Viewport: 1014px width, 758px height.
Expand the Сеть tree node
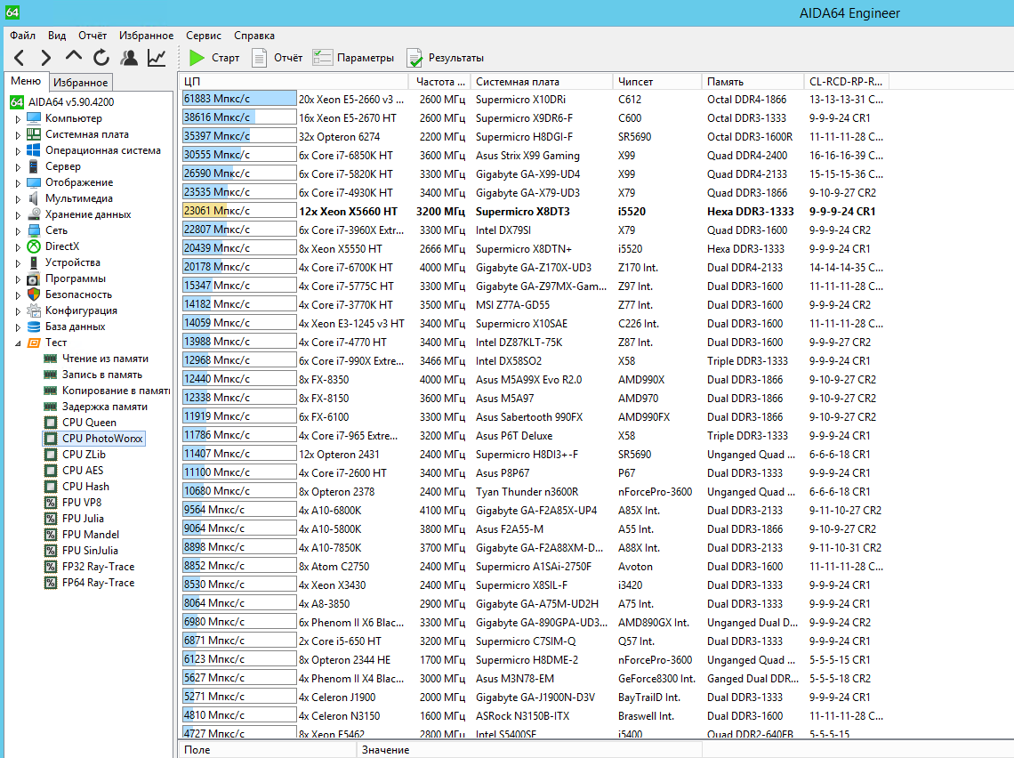tap(18, 231)
